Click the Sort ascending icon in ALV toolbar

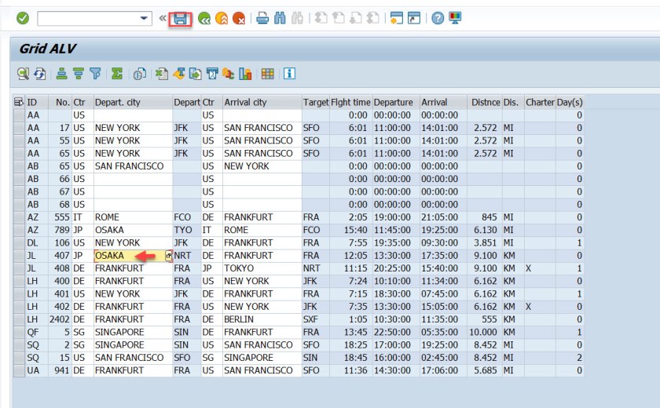(61, 74)
